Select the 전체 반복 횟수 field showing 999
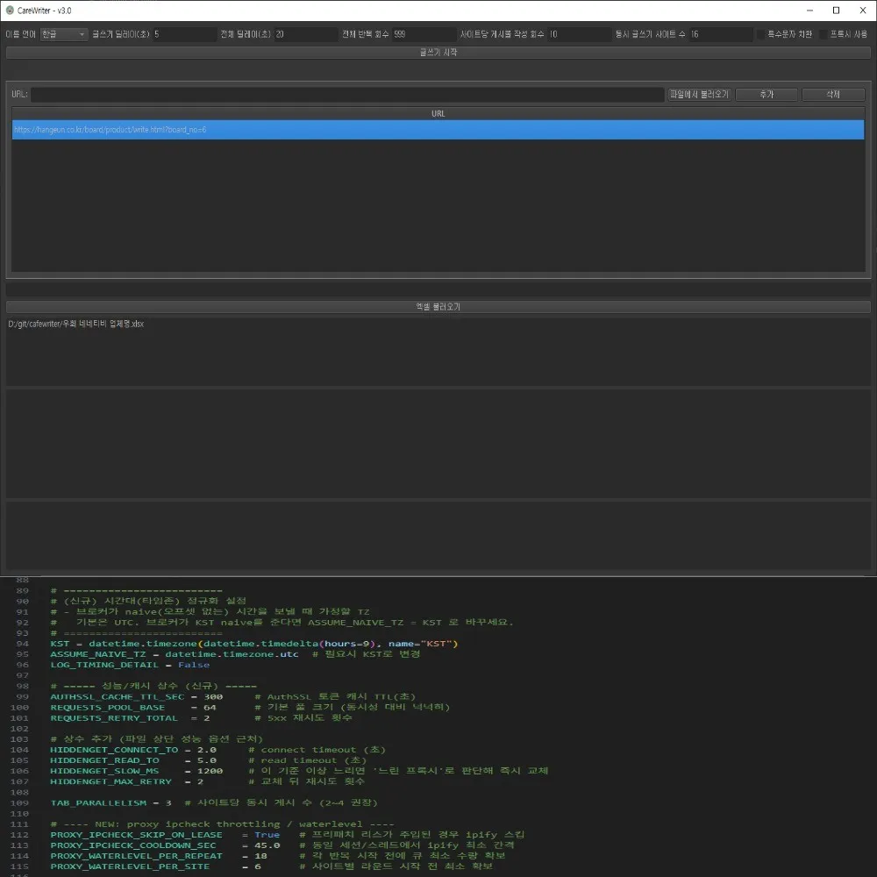This screenshot has height=877, width=877. tap(424, 34)
